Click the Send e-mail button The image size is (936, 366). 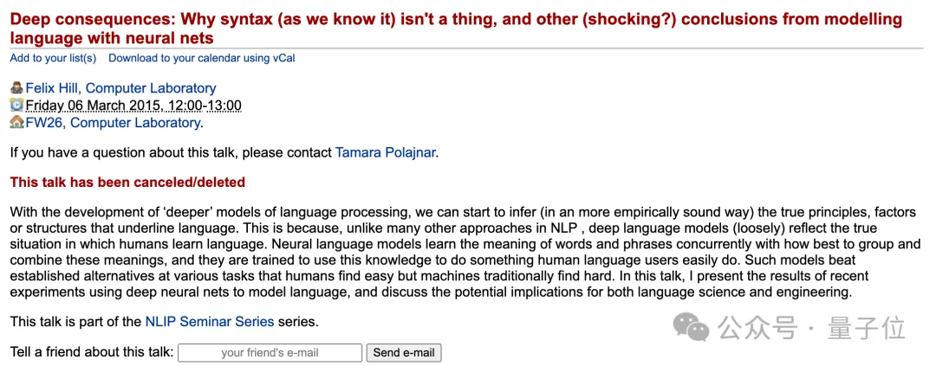404,352
